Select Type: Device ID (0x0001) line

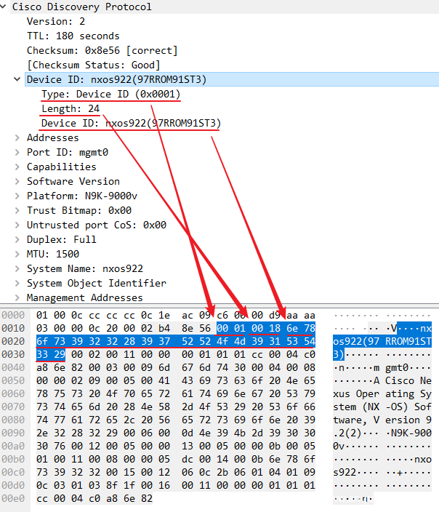[111, 94]
